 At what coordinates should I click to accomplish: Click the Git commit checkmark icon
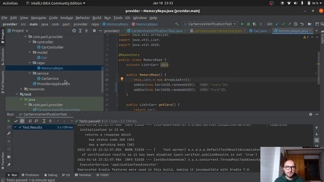pos(283,24)
